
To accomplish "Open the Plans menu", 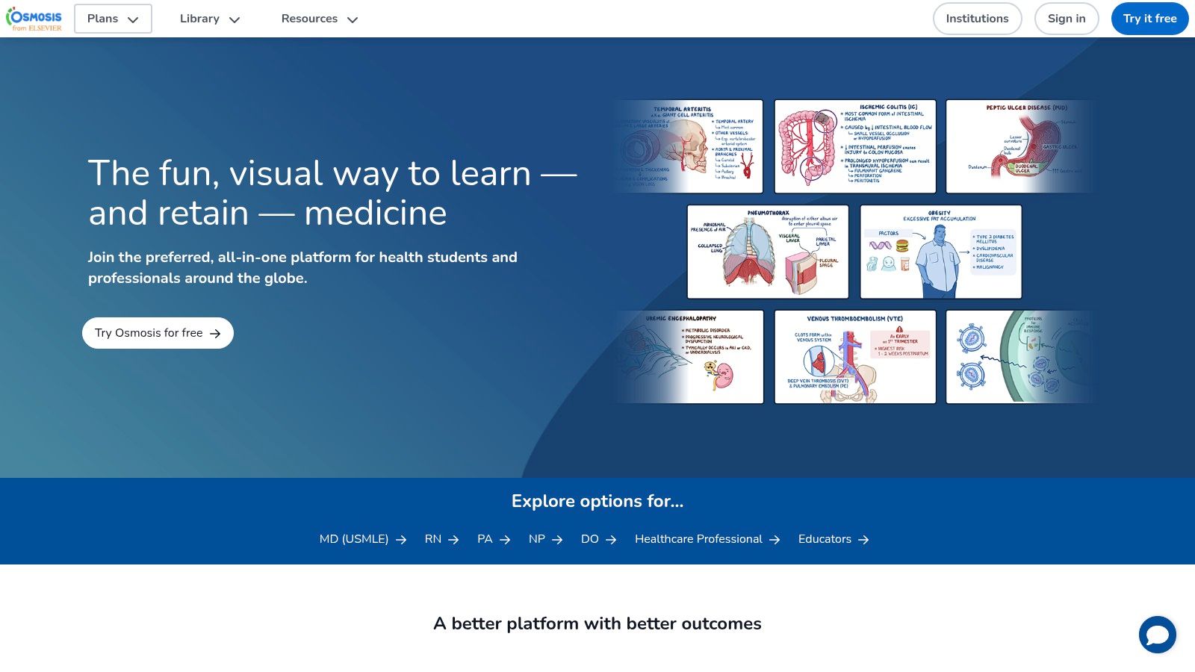I will 113,19.
